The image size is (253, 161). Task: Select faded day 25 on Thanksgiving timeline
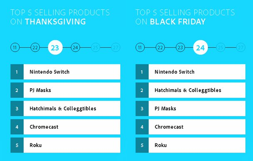coord(96,48)
